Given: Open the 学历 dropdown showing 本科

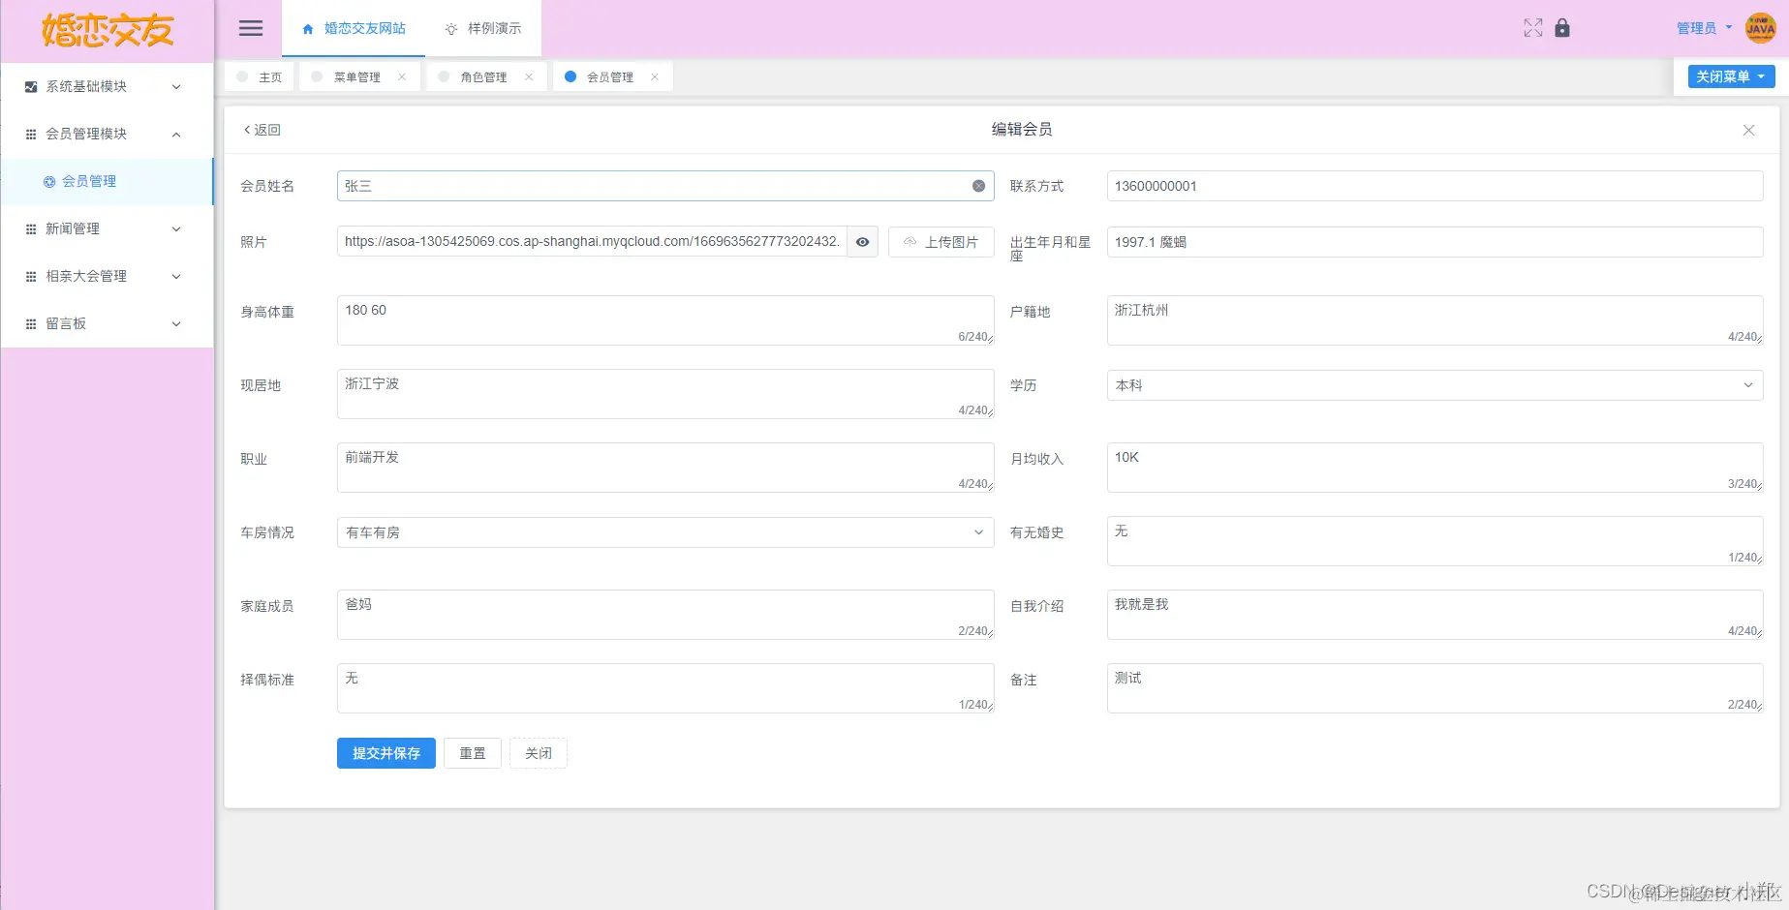Looking at the screenshot, I should pyautogui.click(x=1434, y=385).
